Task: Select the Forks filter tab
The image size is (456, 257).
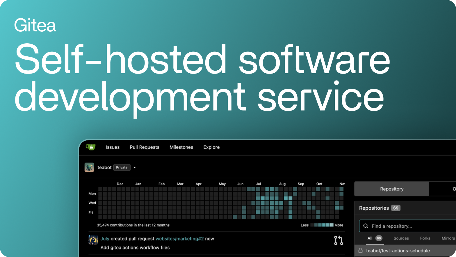Action: pos(425,238)
